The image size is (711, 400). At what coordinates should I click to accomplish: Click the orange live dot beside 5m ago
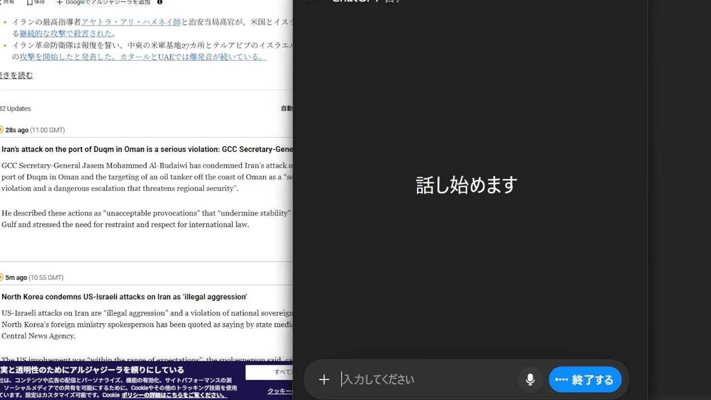pyautogui.click(x=1, y=277)
